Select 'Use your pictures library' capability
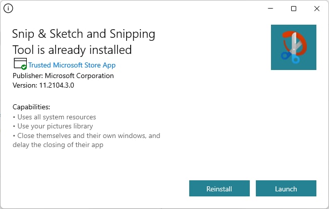 click(52, 126)
